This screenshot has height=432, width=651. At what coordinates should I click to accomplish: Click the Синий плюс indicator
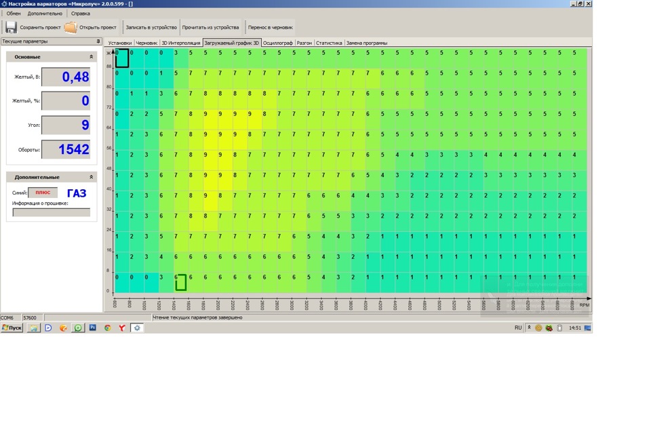[43, 193]
